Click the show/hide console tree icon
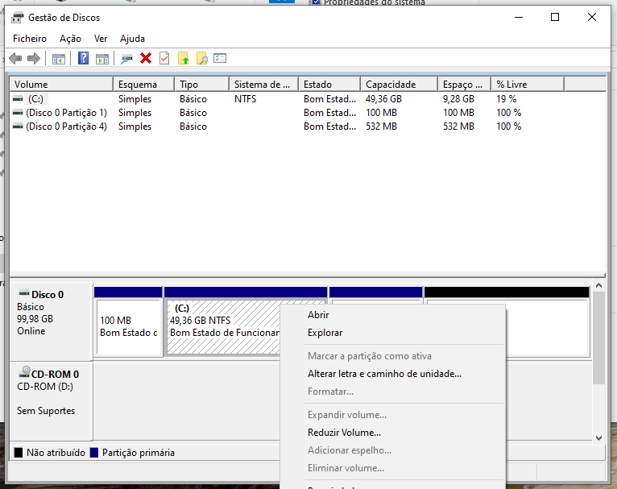 58,58
